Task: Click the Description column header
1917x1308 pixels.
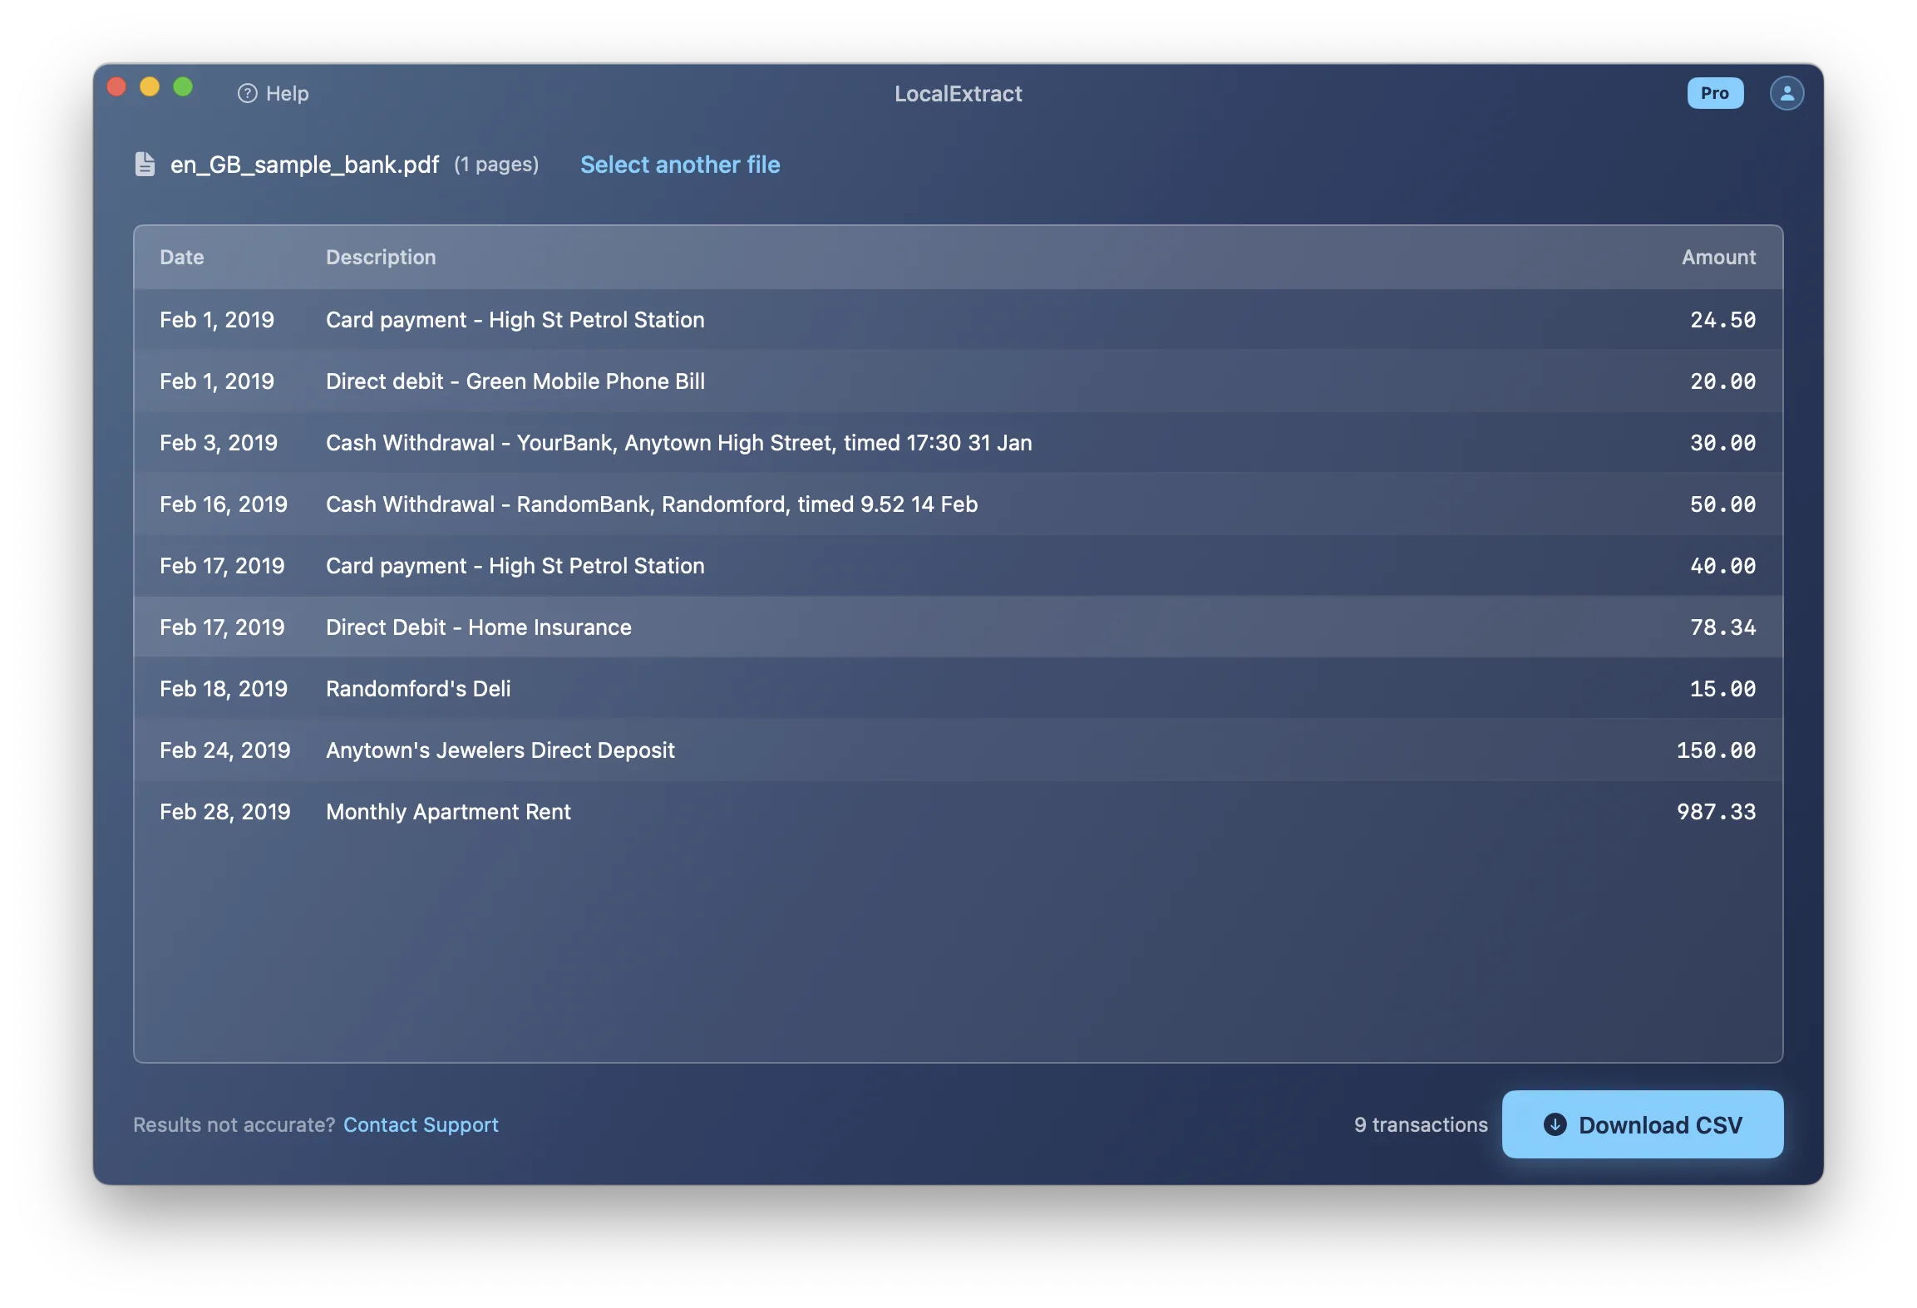Action: tap(381, 258)
